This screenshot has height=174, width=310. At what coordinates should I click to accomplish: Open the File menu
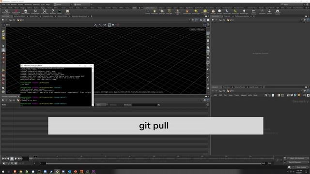click(x=3, y=4)
